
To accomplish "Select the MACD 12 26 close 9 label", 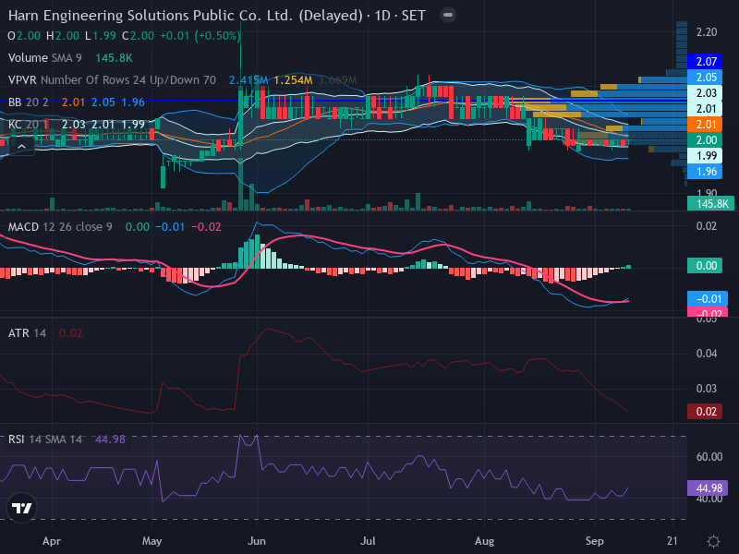I will tap(60, 227).
